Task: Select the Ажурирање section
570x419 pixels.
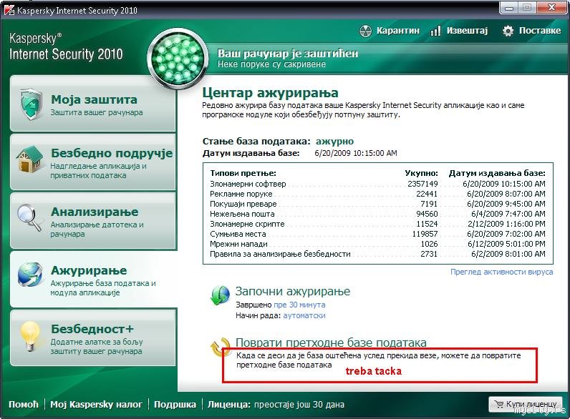Action: point(94,279)
